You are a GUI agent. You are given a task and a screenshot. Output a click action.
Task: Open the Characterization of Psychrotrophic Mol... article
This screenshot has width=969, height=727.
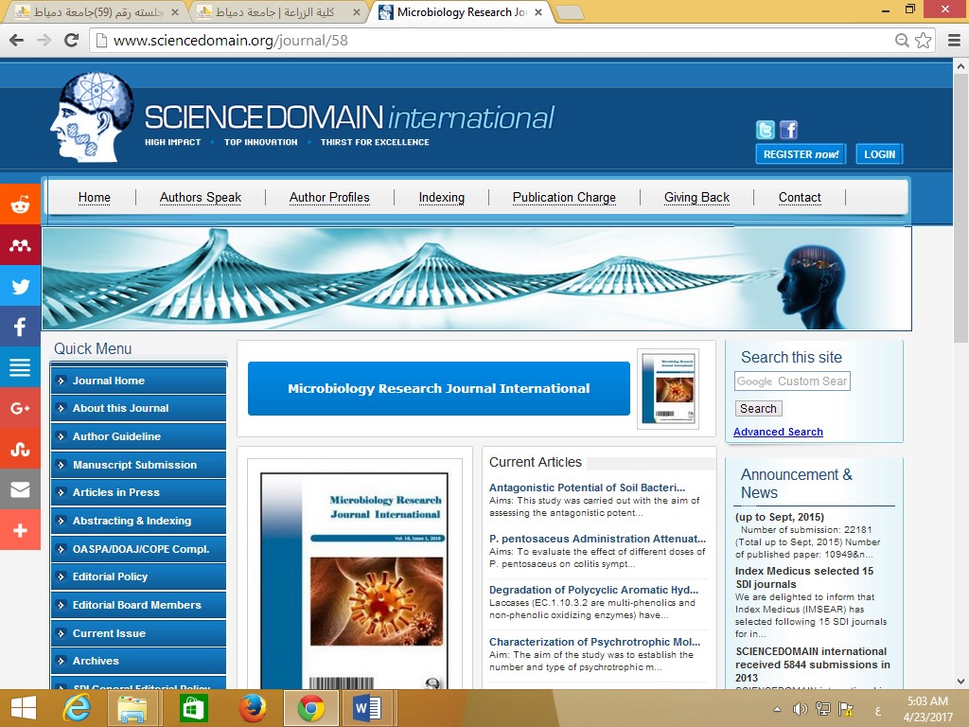click(594, 642)
